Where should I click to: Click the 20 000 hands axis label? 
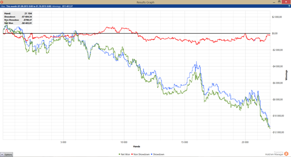[245, 142]
